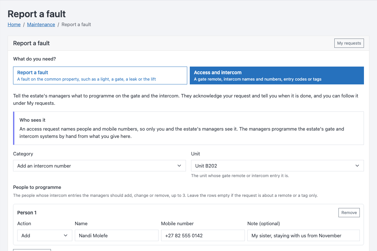Viewport: 377px width, 251px height.
Task: Open the Category dropdown
Action: (100, 166)
